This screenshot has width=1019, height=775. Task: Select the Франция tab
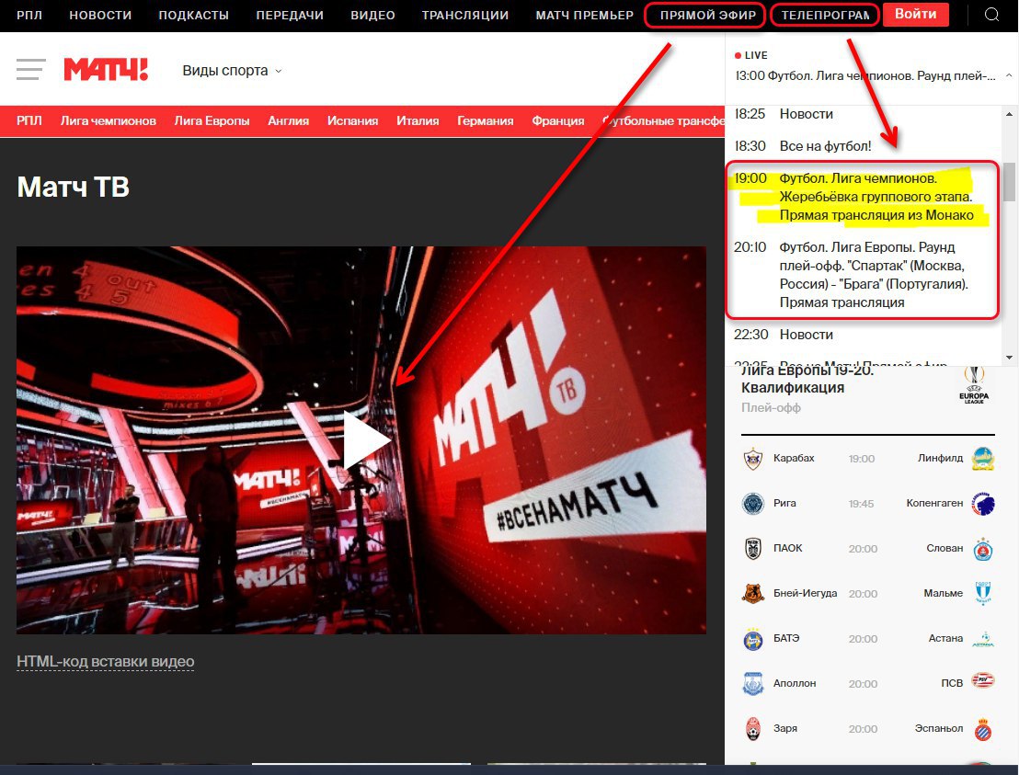coord(557,120)
